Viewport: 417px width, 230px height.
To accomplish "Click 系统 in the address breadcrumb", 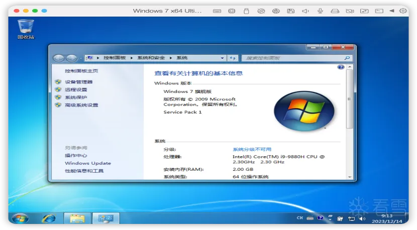I will tap(182, 58).
